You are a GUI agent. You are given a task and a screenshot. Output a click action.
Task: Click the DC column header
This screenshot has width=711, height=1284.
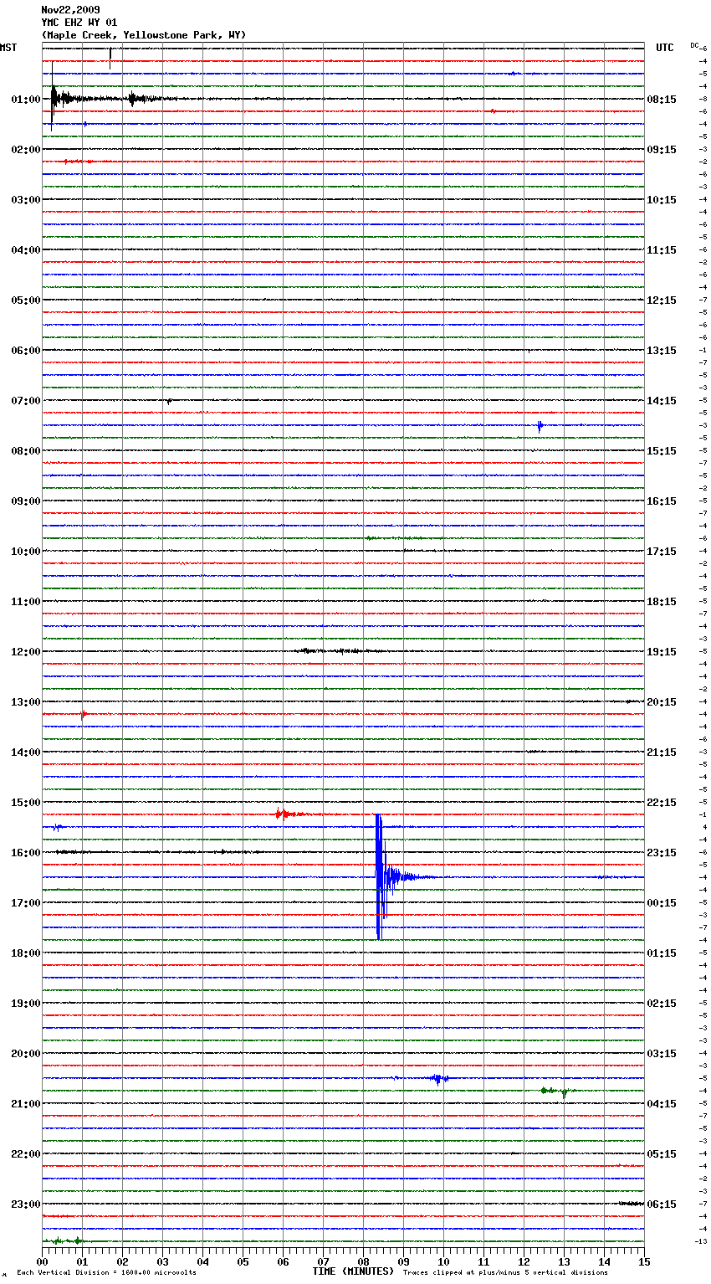coord(694,45)
